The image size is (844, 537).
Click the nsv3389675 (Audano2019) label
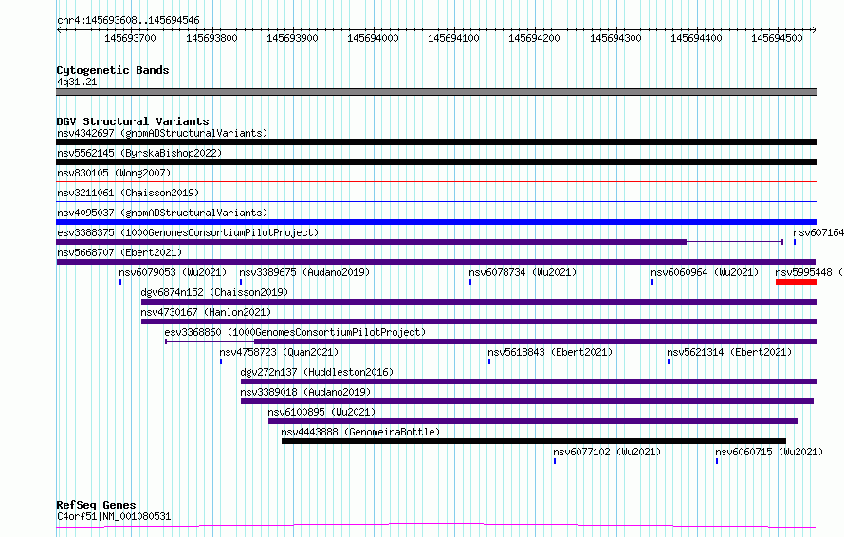pos(304,272)
